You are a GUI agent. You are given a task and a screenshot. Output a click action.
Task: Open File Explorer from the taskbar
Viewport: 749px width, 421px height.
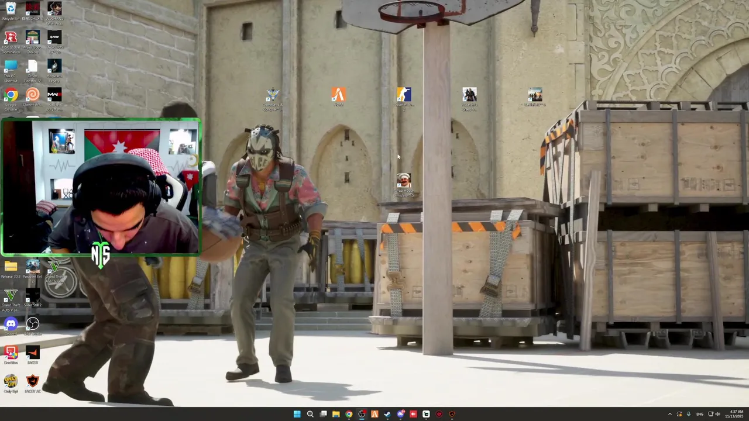(336, 414)
